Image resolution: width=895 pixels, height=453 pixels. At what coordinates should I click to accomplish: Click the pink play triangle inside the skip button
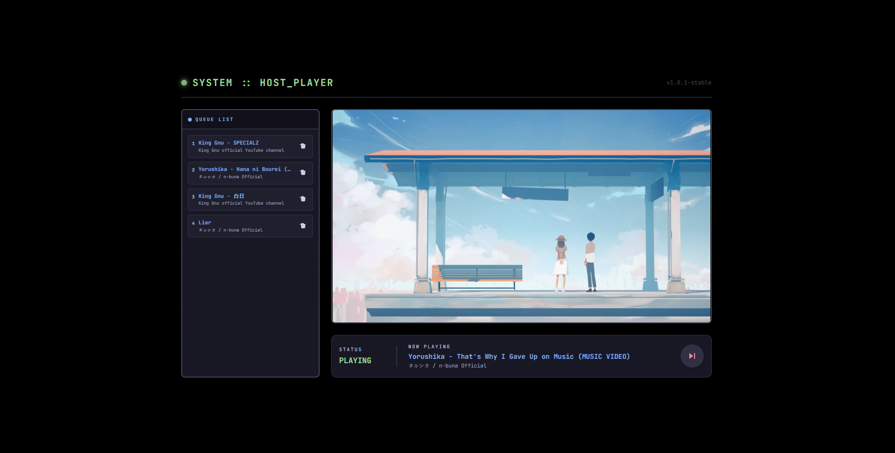[692, 356]
